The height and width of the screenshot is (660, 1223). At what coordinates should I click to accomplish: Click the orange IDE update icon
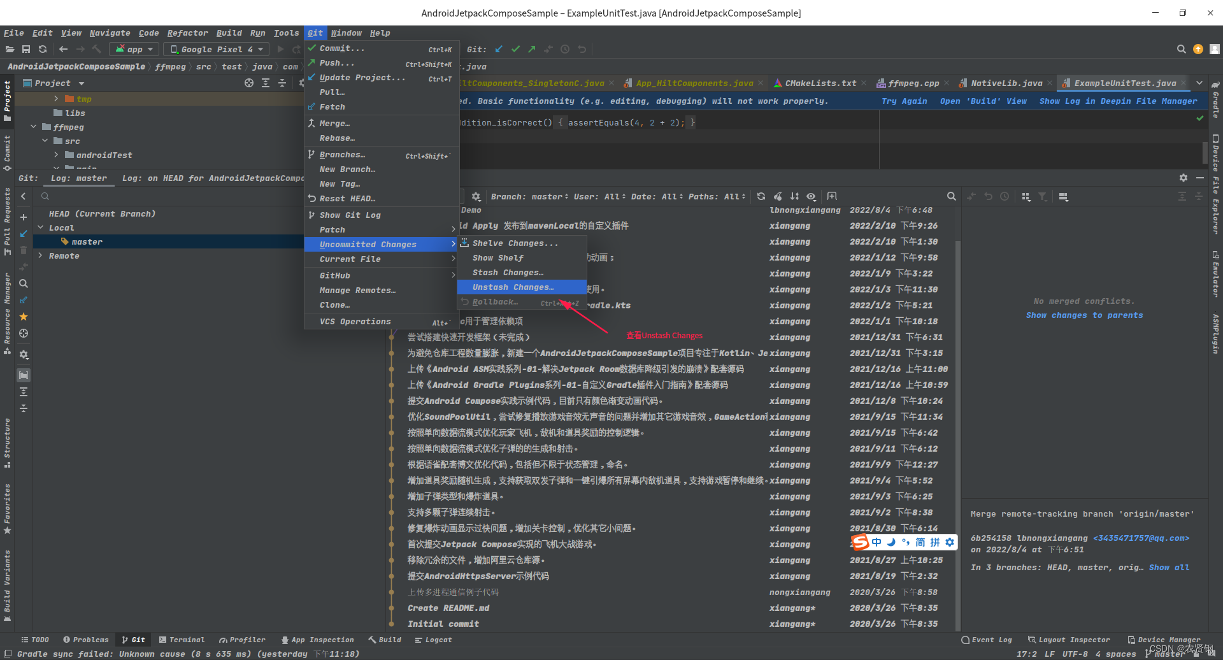click(x=1198, y=49)
